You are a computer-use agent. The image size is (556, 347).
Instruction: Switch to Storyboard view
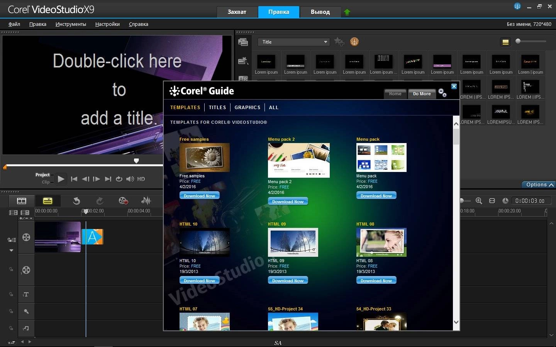pos(22,201)
